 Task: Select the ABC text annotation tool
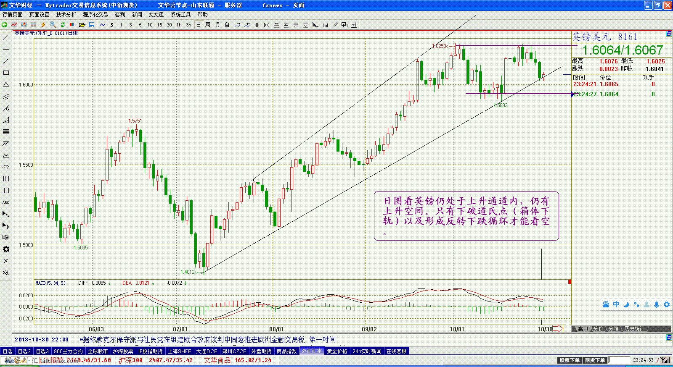6,202
